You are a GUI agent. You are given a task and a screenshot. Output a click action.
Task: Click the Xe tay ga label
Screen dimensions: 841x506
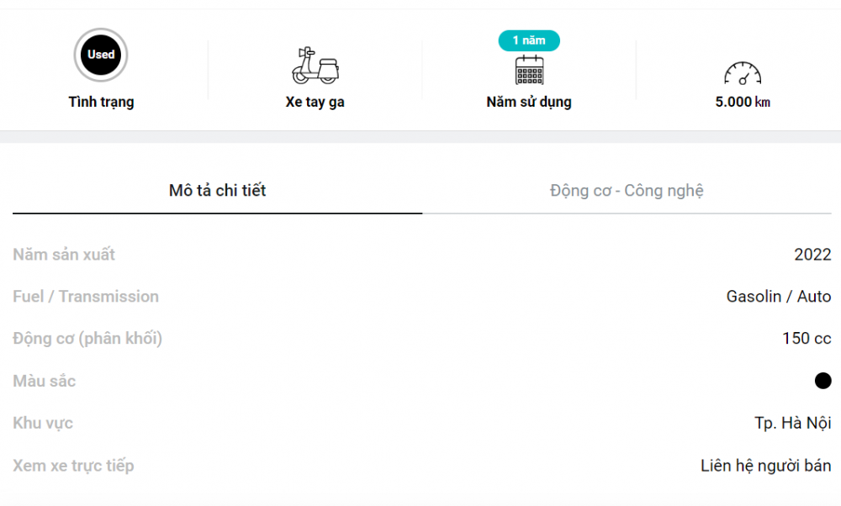(315, 102)
